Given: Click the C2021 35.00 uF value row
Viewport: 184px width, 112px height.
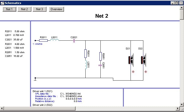Looking at the screenshot, I should click(14, 40).
